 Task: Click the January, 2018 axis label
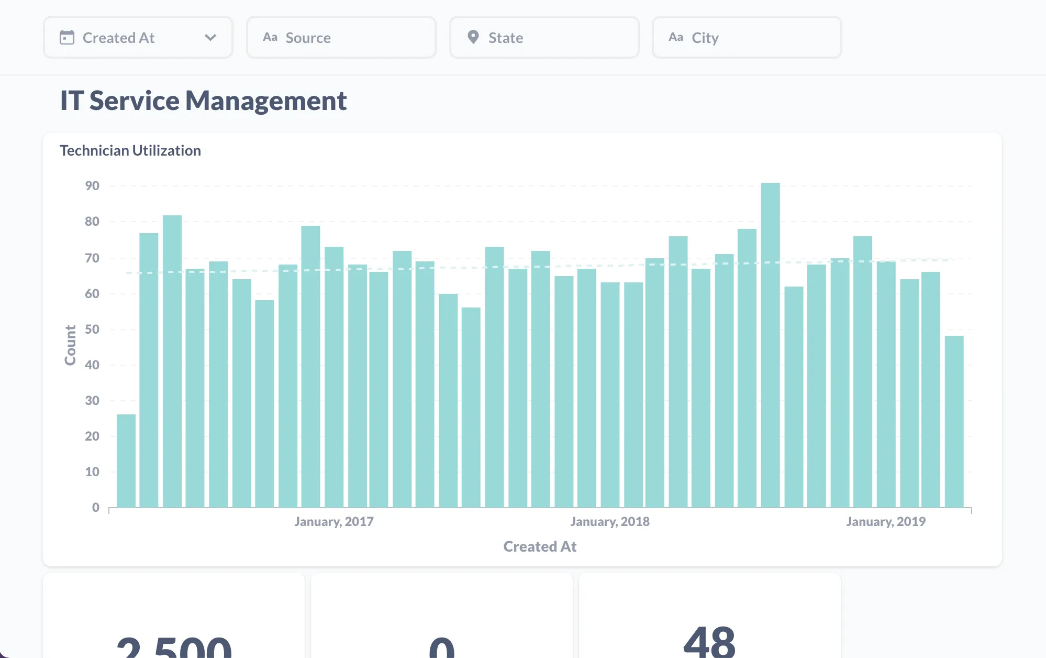[x=610, y=522]
